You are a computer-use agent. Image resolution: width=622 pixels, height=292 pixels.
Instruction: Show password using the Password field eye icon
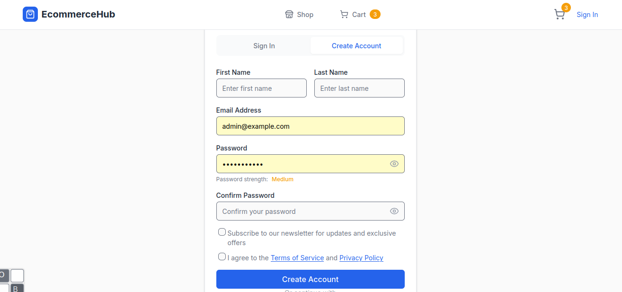394,164
